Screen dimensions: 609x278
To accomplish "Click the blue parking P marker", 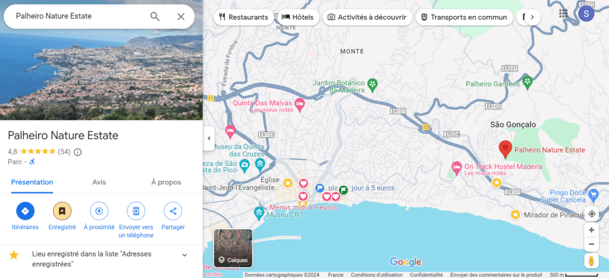I will [319, 188].
